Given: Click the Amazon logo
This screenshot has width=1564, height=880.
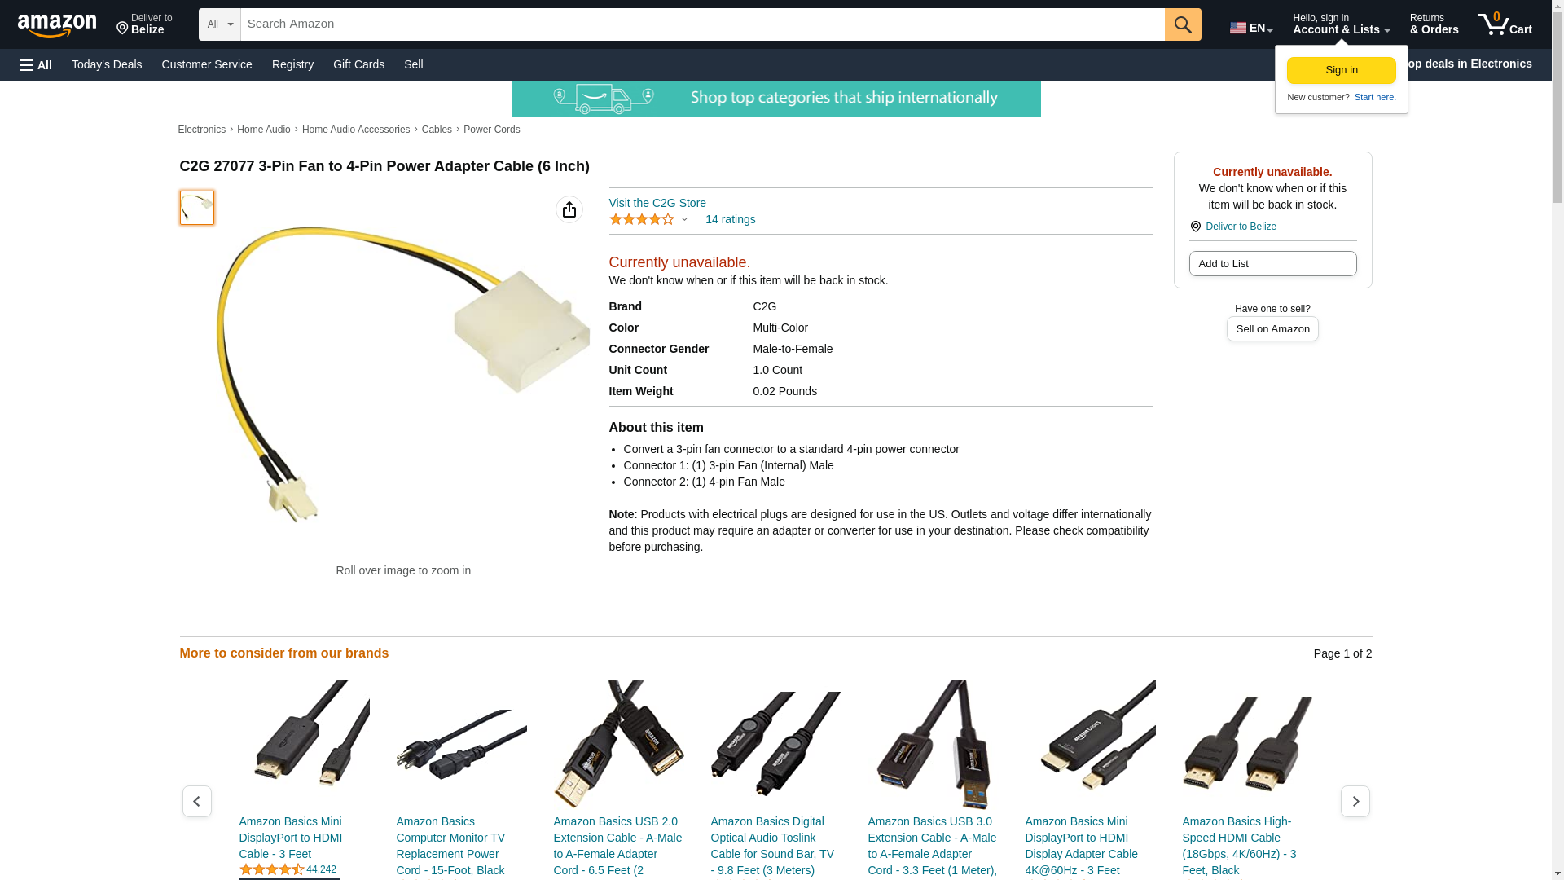Looking at the screenshot, I should tap(57, 25).
